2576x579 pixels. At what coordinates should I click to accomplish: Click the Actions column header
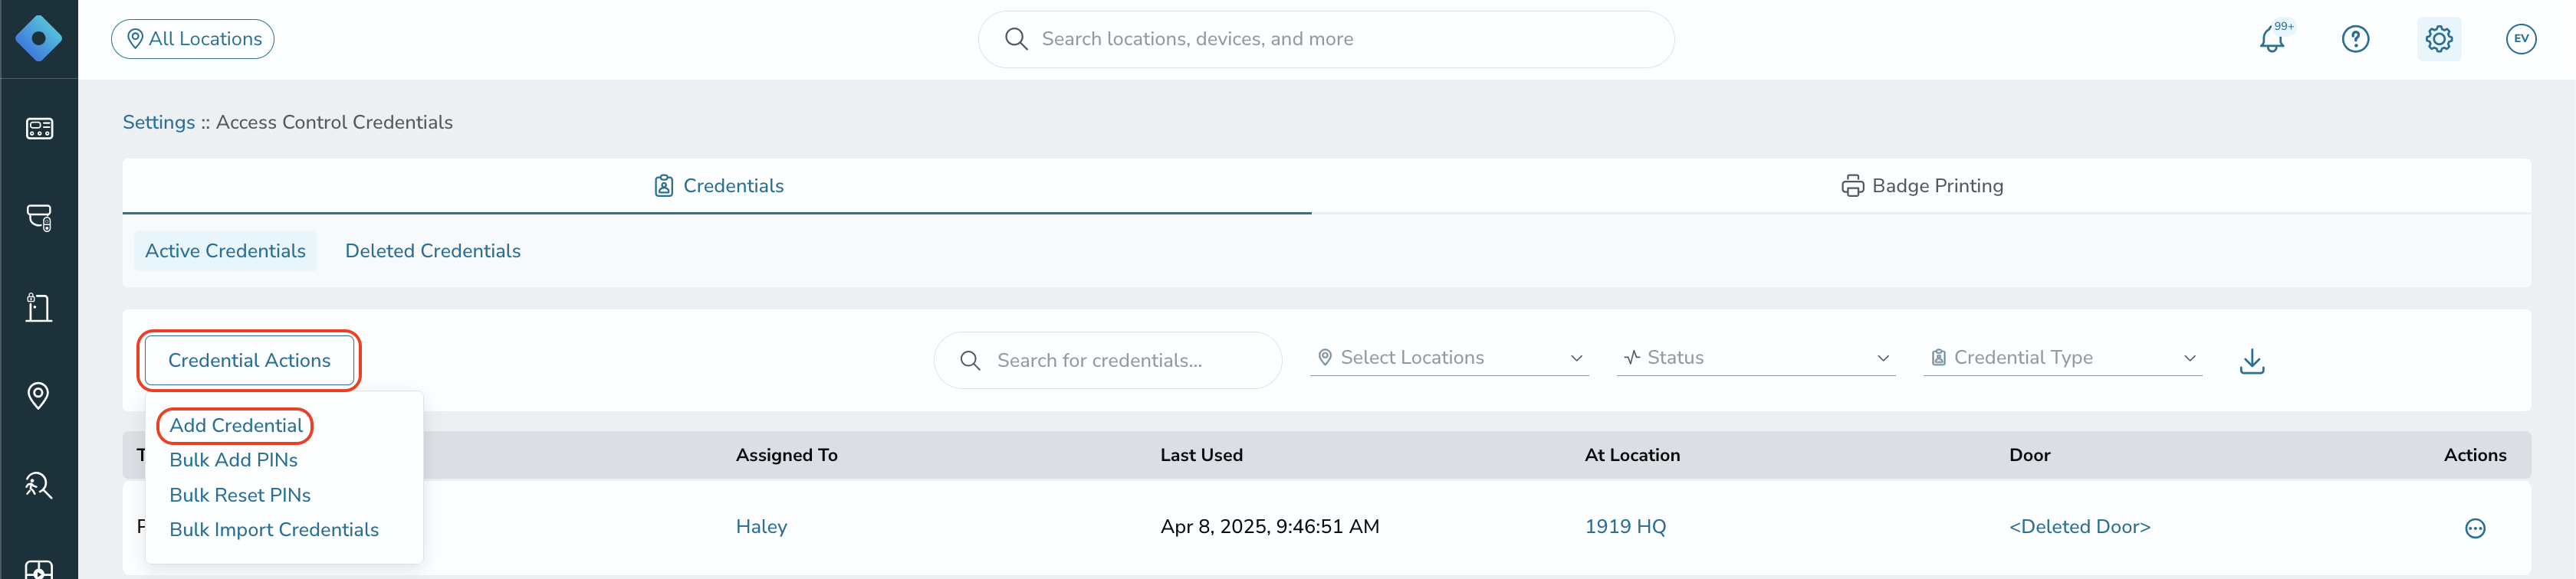pos(2475,455)
